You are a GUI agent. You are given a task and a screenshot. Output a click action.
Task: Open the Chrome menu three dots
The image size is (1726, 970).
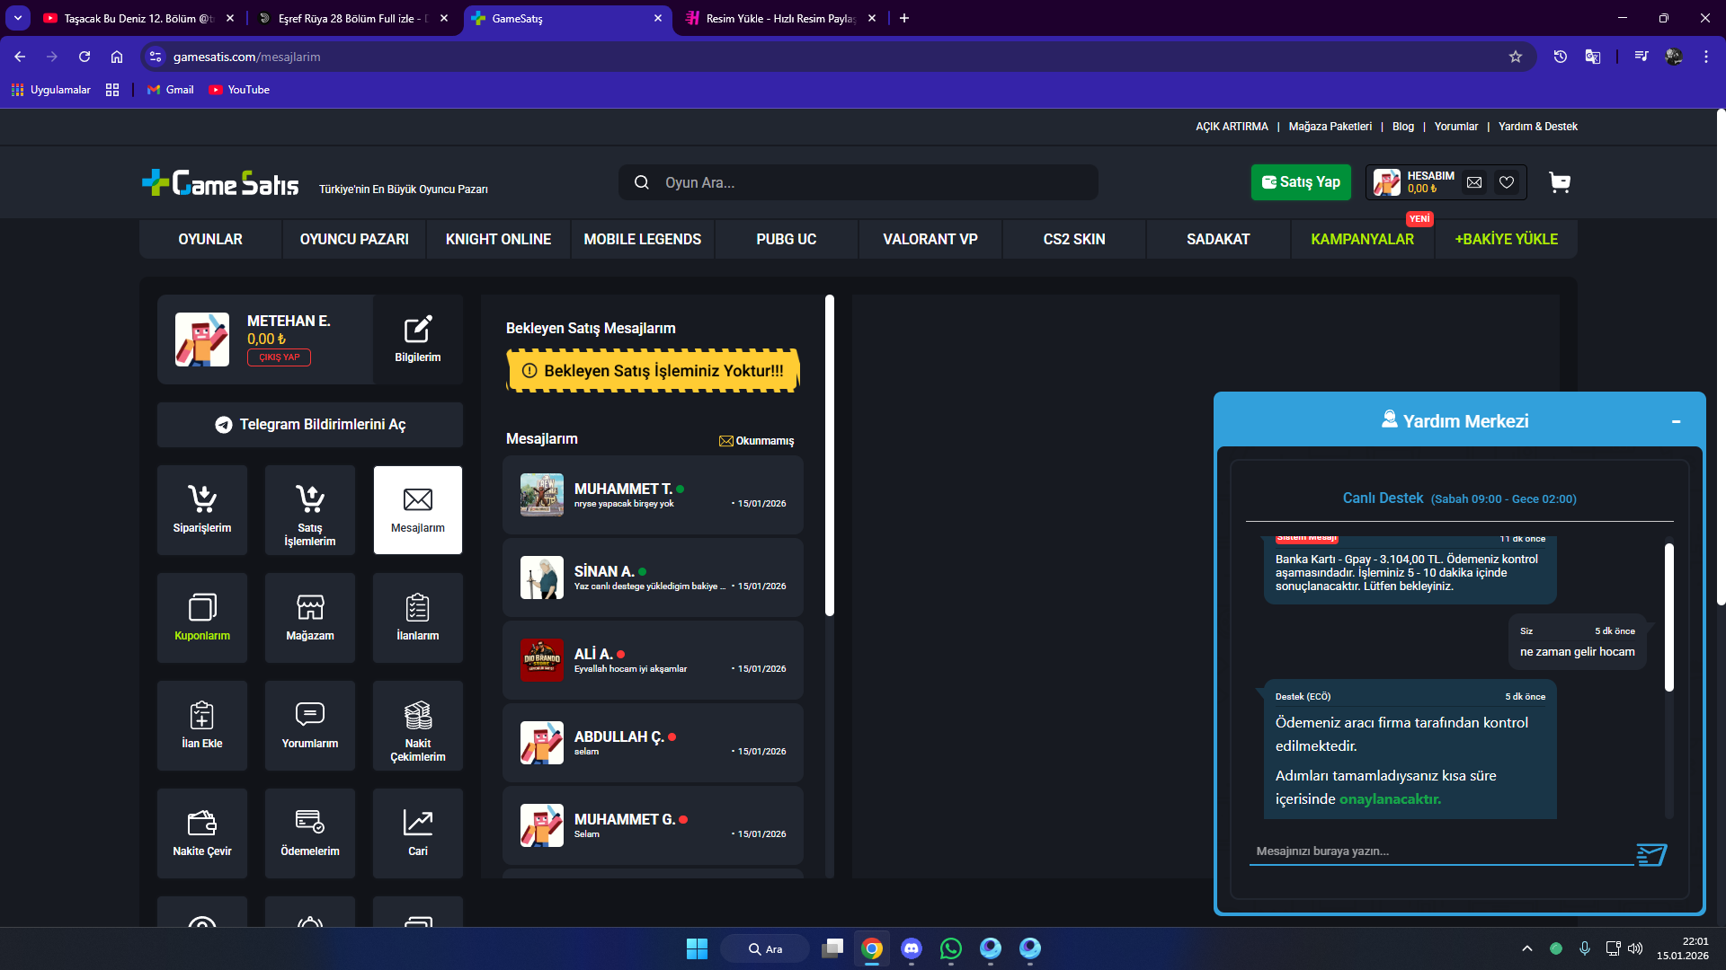click(1706, 57)
